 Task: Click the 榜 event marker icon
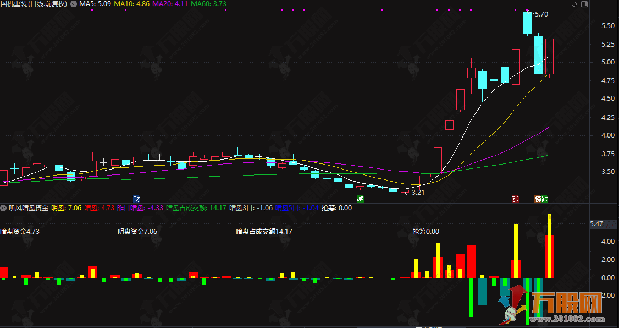538,199
